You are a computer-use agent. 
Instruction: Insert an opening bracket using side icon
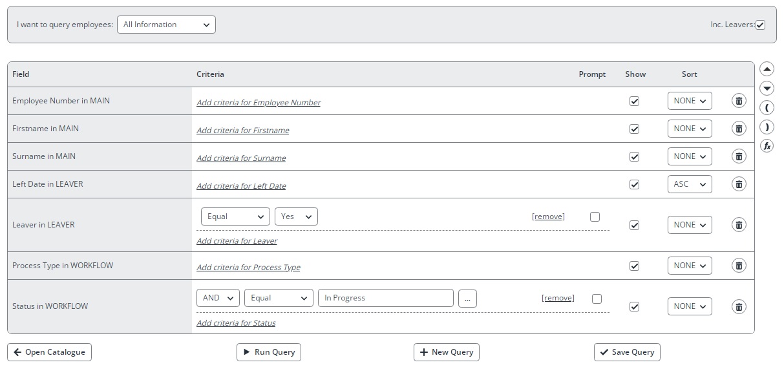(767, 107)
